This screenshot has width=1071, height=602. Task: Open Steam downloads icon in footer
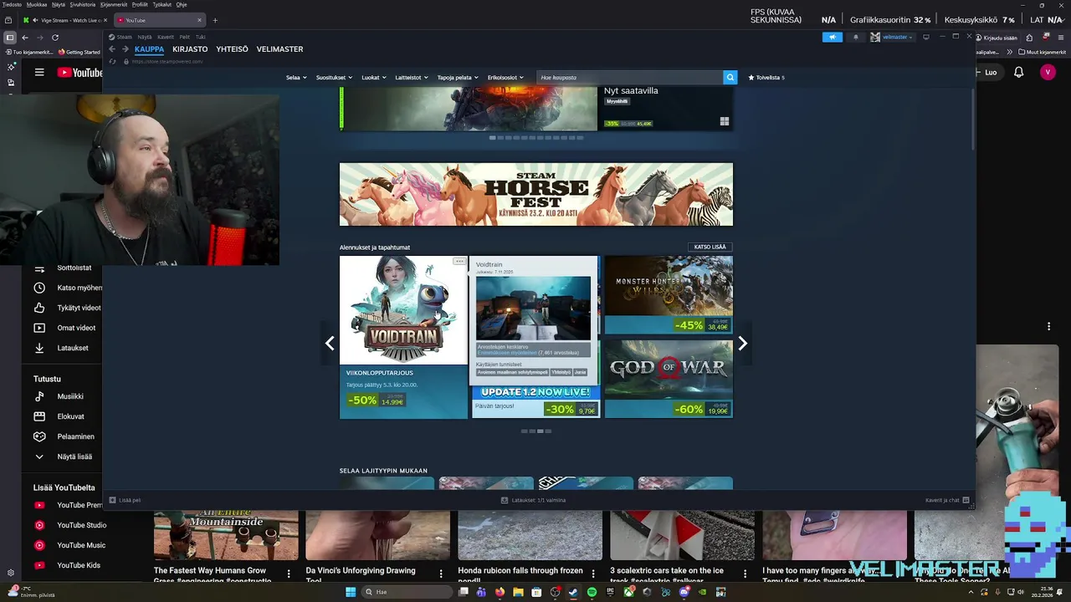point(505,500)
